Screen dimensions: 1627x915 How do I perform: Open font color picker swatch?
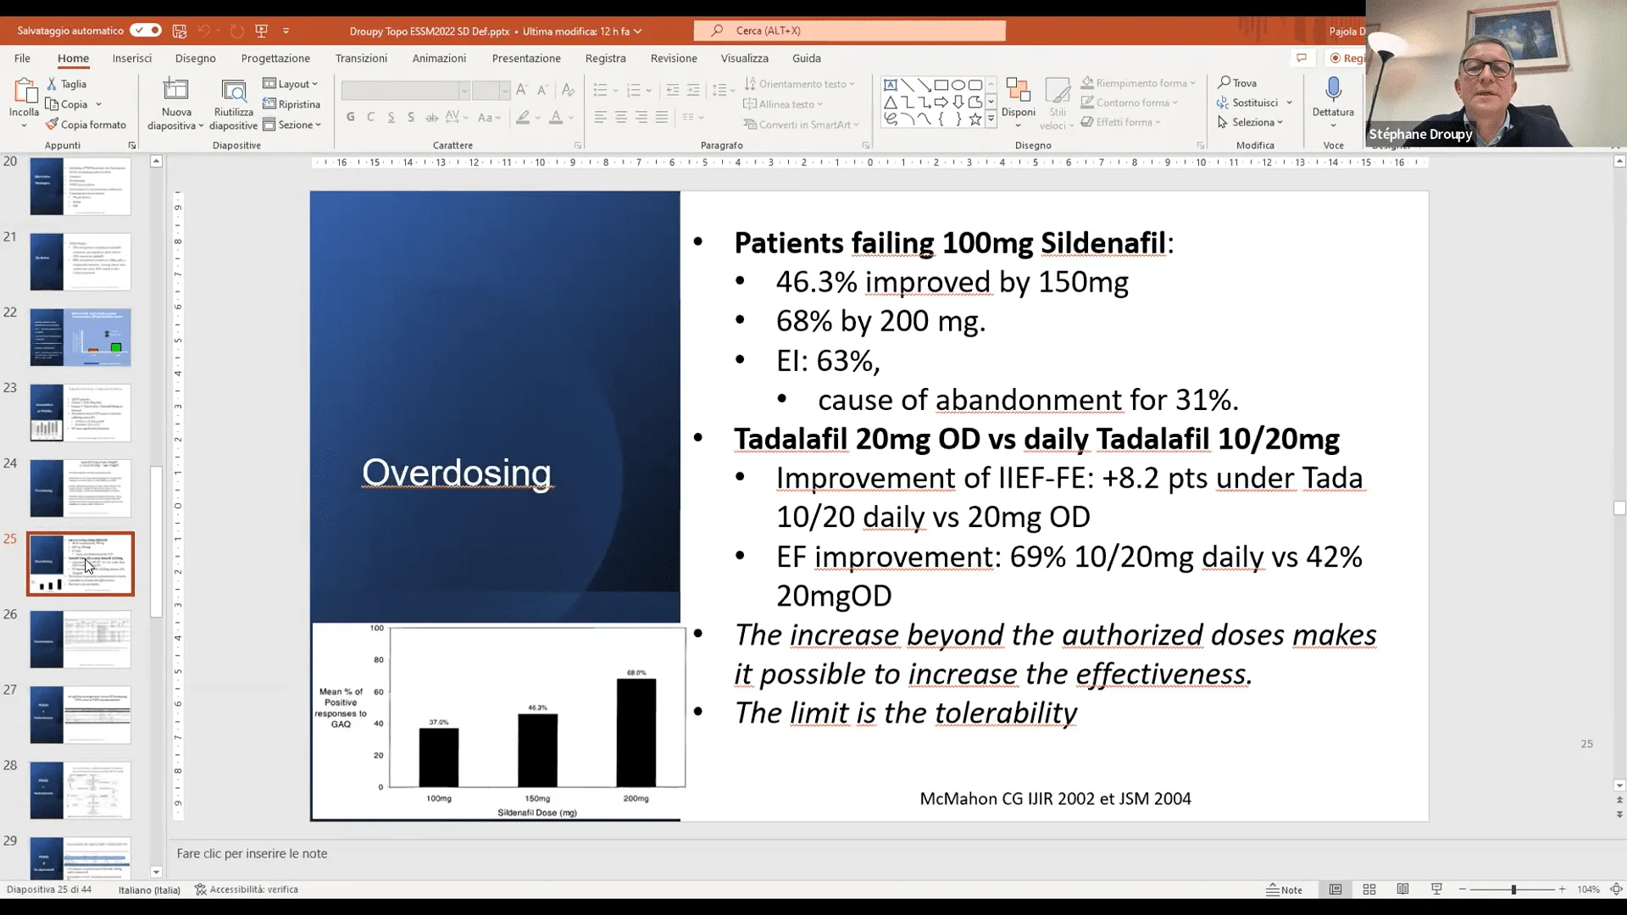pos(556,117)
